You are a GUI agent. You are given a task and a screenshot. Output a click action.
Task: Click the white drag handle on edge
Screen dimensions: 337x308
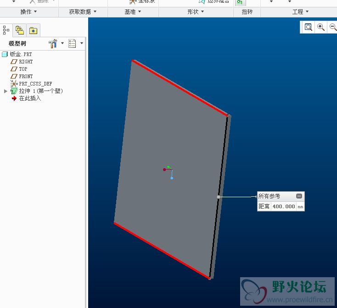point(219,197)
